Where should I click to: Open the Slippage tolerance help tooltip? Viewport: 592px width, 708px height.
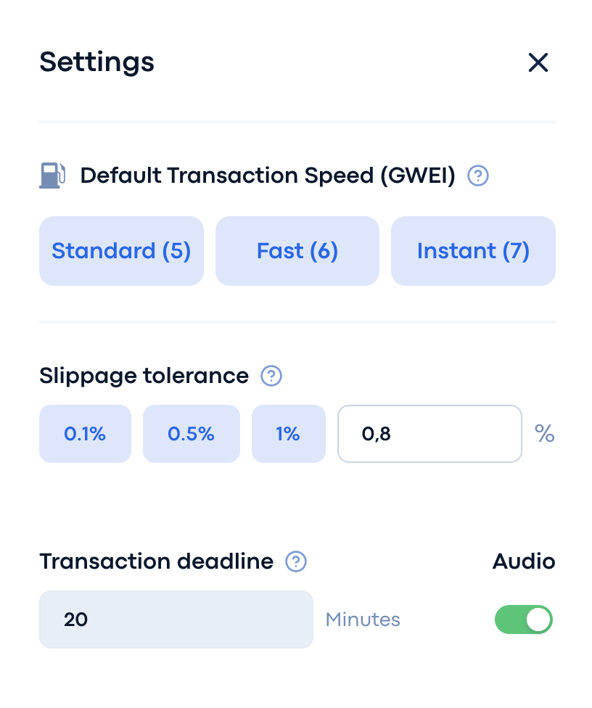pyautogui.click(x=271, y=376)
